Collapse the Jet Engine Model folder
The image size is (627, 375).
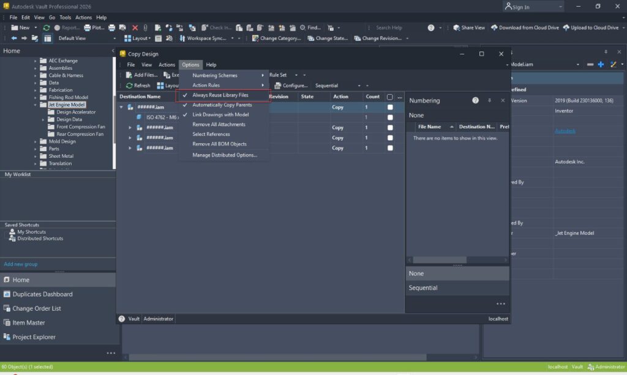point(36,105)
